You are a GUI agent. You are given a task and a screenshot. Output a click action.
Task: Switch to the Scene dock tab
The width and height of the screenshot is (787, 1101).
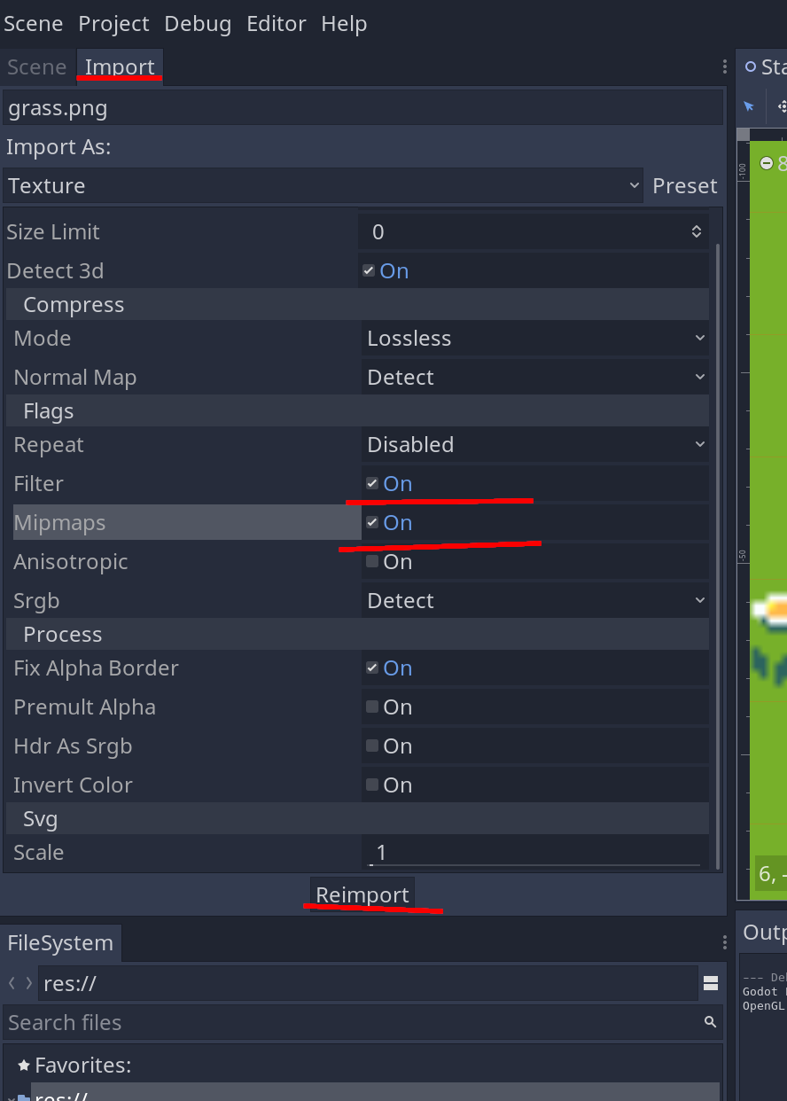(37, 67)
